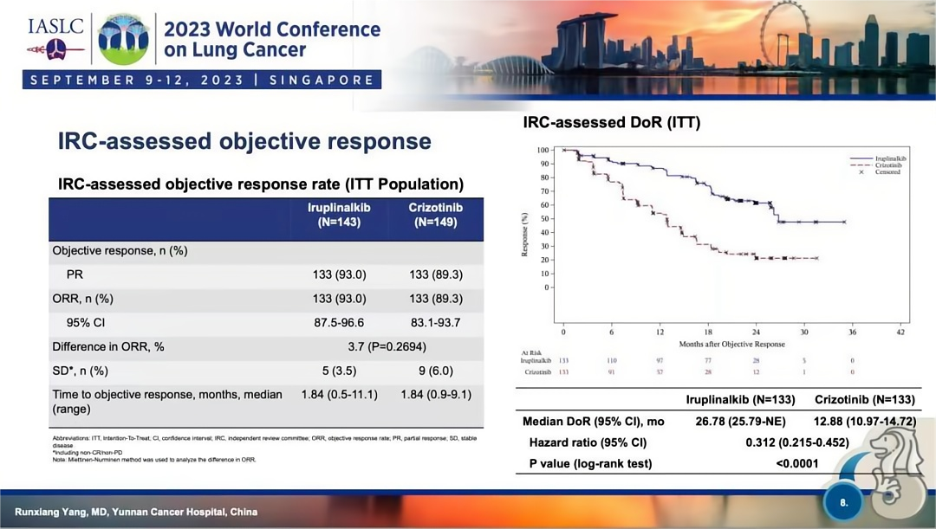Viewport: 936px width, 529px height.
Task: Click "91" in the Crizotinib at-risk row
Action: pos(612,372)
